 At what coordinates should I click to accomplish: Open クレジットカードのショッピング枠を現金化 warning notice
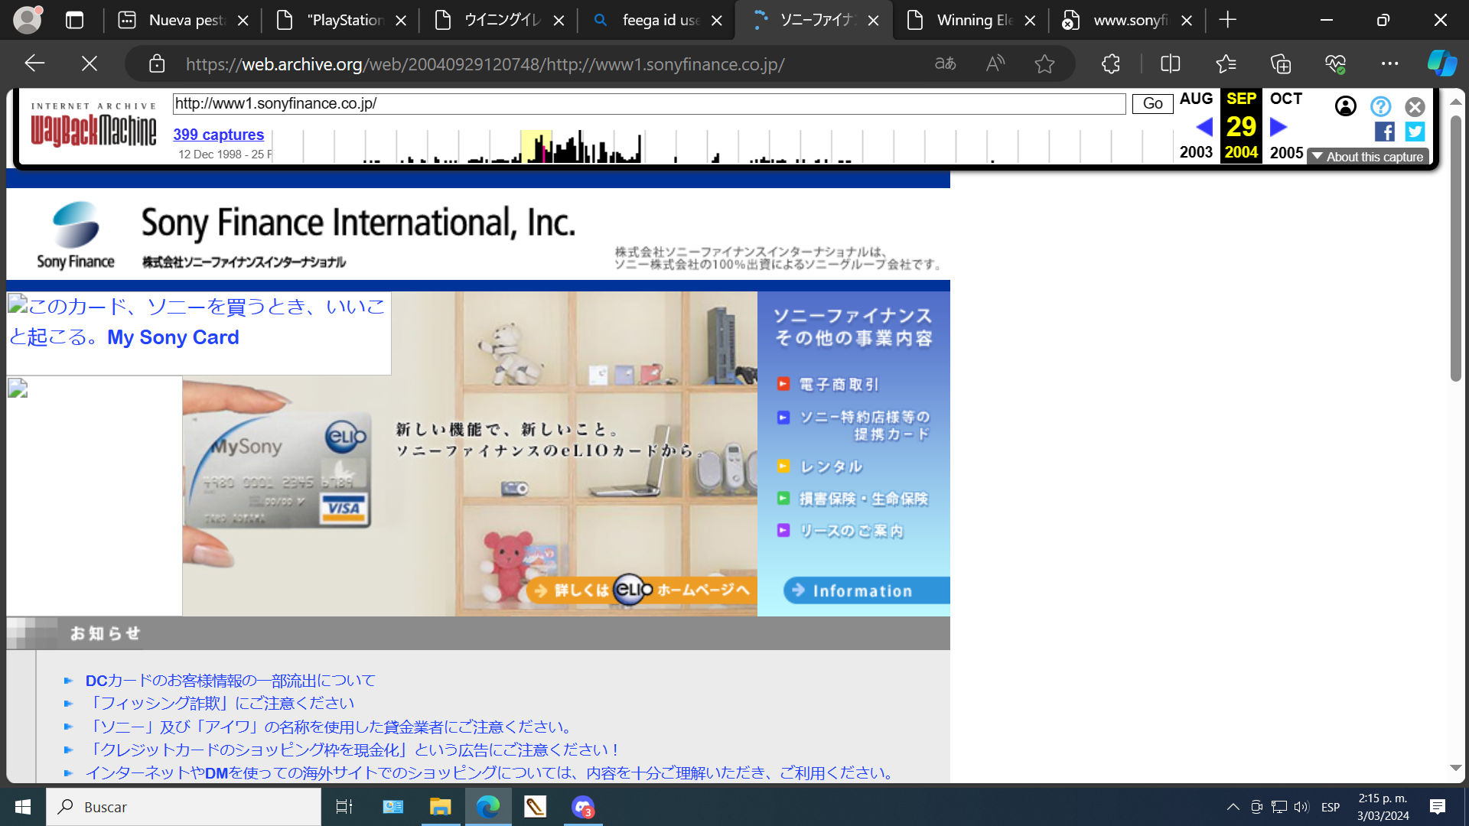(x=353, y=750)
